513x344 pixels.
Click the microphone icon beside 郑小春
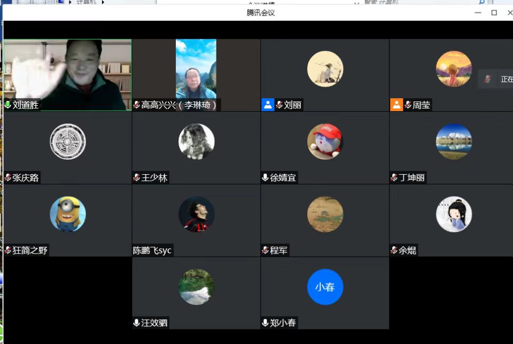(265, 323)
